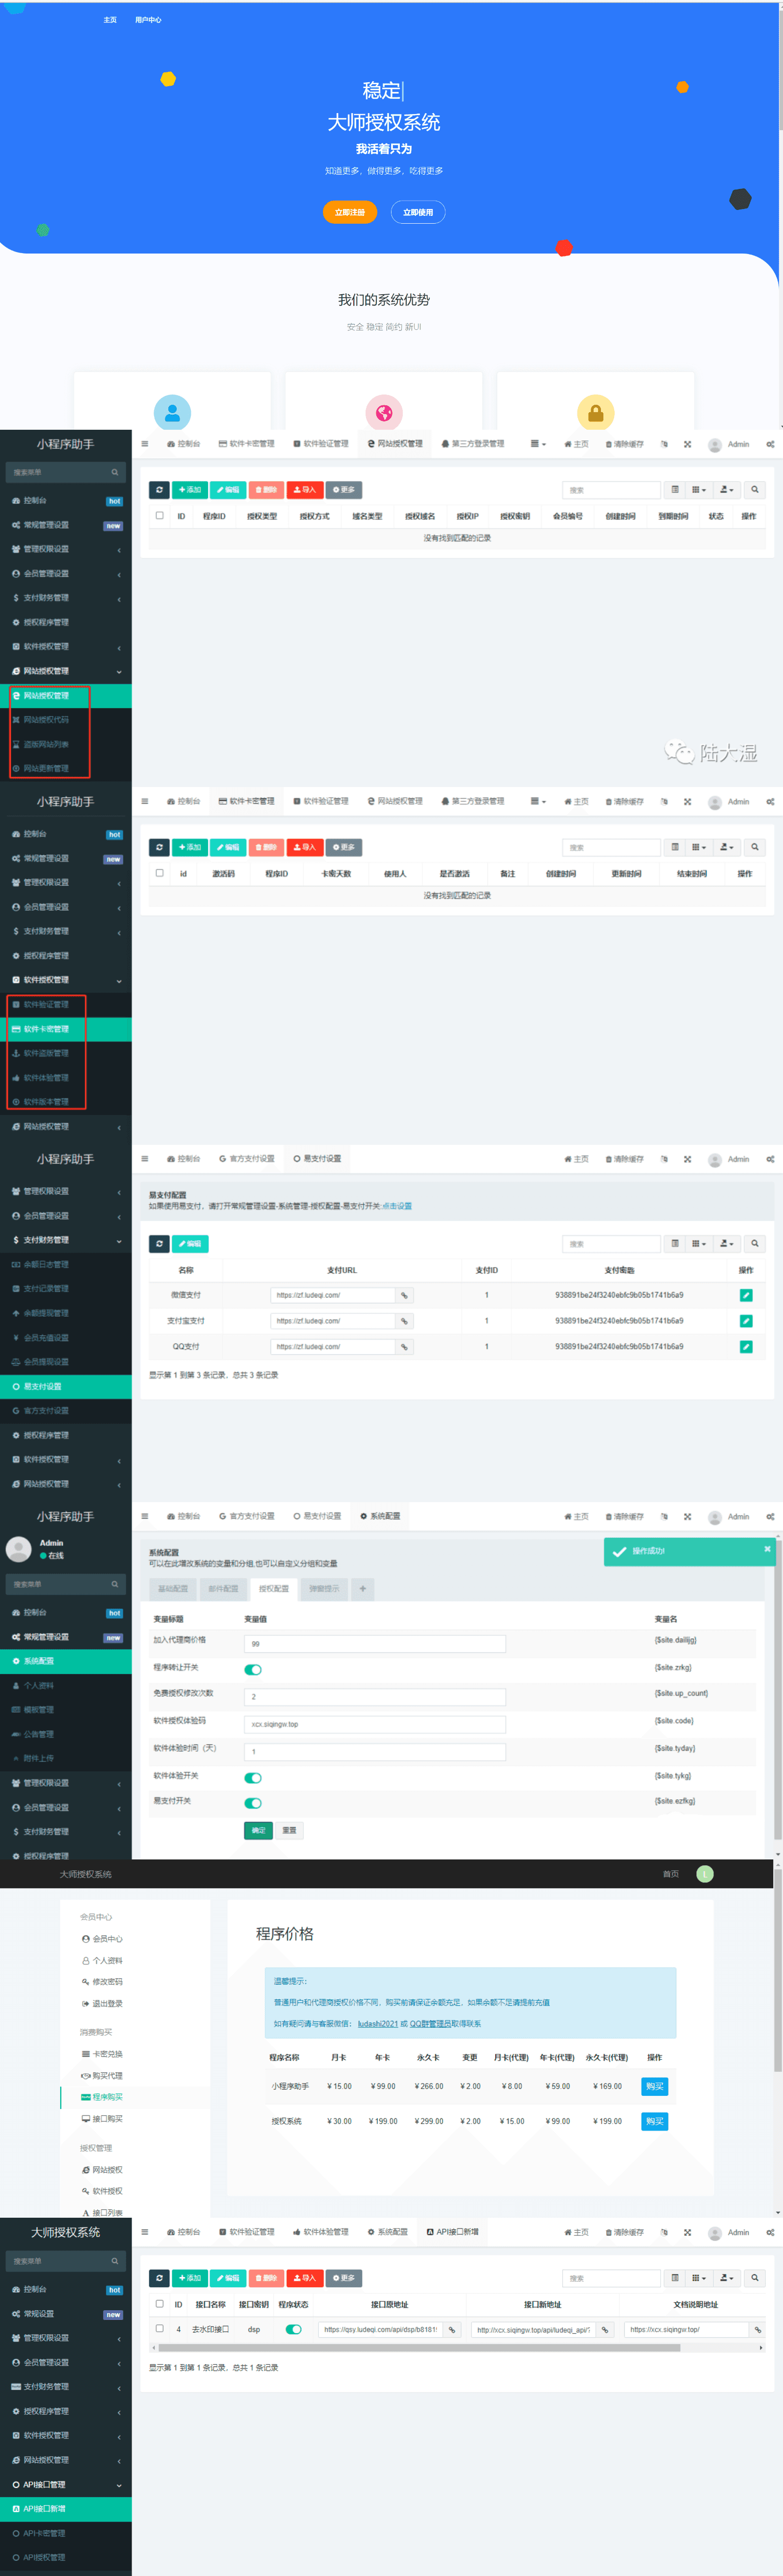Click the yellow lock feature icon

[x=595, y=412]
